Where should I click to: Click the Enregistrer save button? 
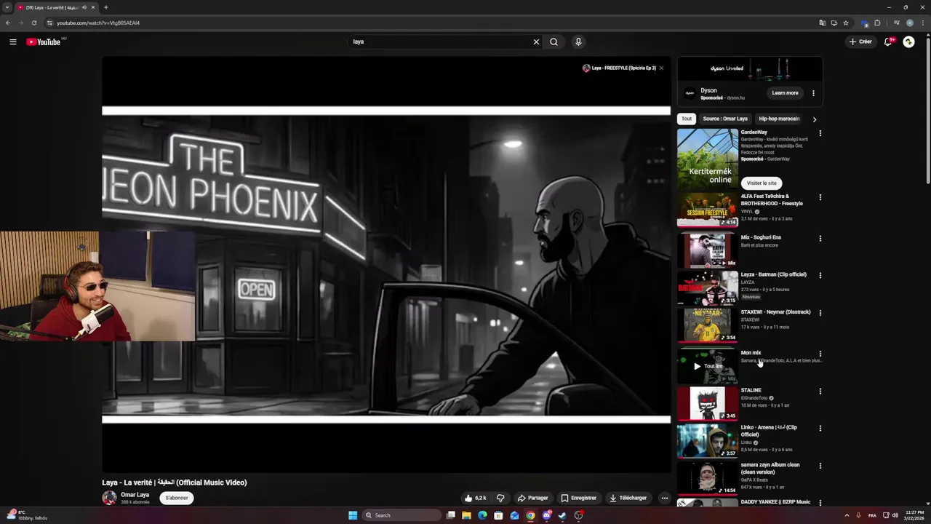578,498
